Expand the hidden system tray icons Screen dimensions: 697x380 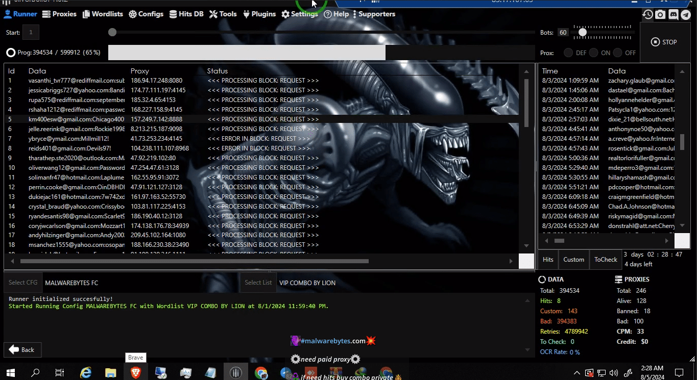point(577,373)
